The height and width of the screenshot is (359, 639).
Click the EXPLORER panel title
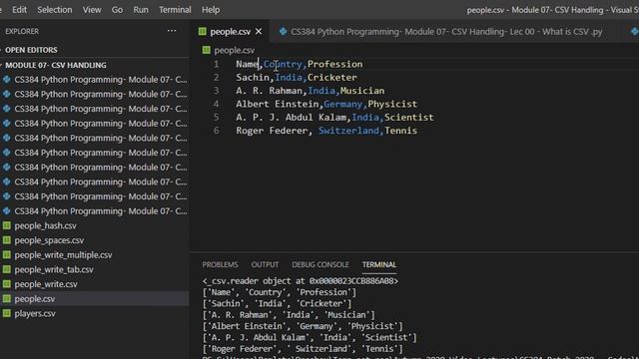pos(22,31)
